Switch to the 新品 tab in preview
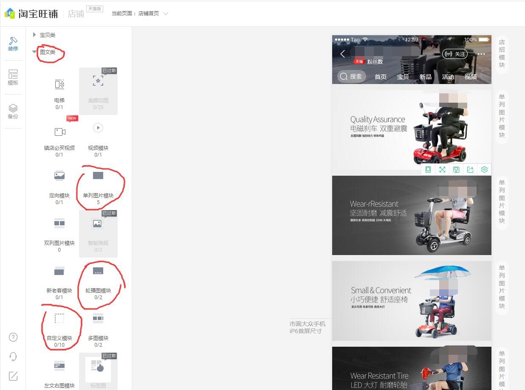525x390 pixels. pyautogui.click(x=426, y=77)
